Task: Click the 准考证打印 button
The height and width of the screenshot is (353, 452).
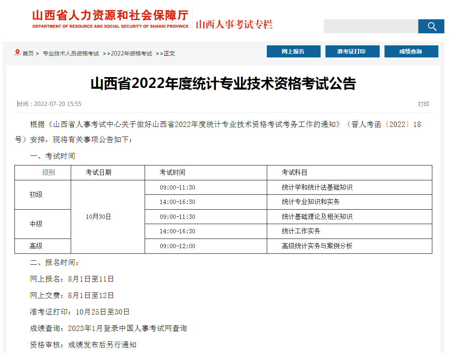Action: coord(352,51)
